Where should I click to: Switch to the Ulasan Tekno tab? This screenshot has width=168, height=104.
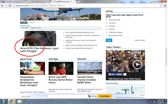point(36,28)
